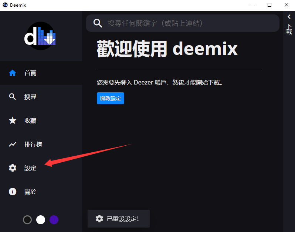Click the info icon for 關於
The image size is (295, 232).
[13, 192]
